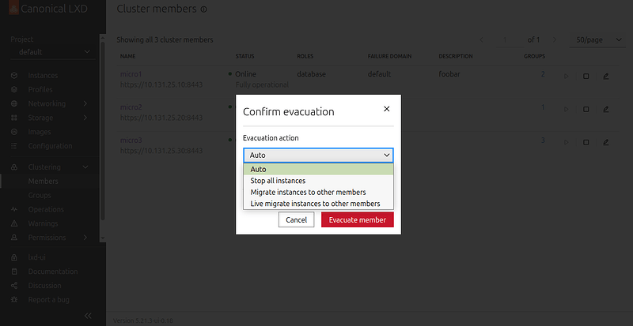Click the page number input field
Viewport: 633px width, 326px height.
coord(506,40)
